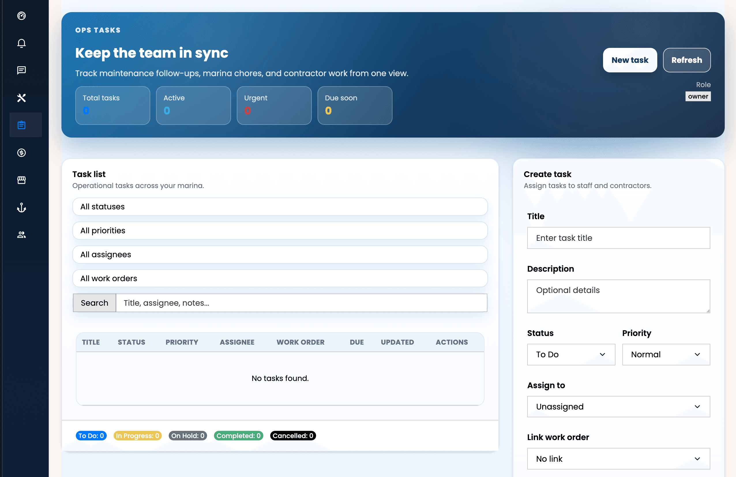This screenshot has width=736, height=477.
Task: Open the messages chat icon
Action: click(21, 70)
